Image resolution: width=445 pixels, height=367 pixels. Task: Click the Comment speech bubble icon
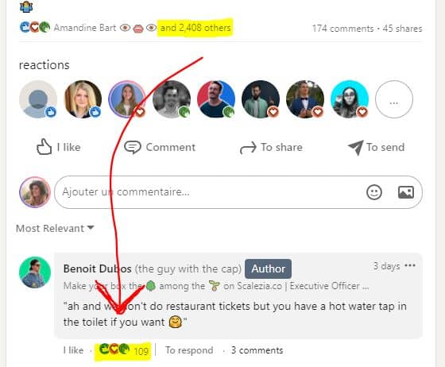pyautogui.click(x=133, y=147)
